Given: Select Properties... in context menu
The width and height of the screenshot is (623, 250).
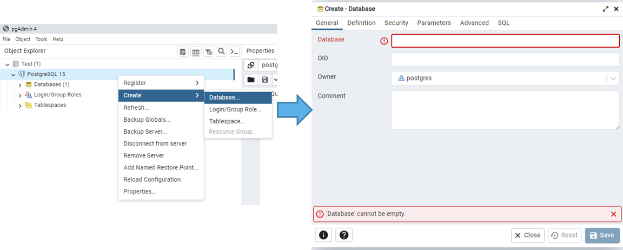Looking at the screenshot, I should tap(161, 191).
